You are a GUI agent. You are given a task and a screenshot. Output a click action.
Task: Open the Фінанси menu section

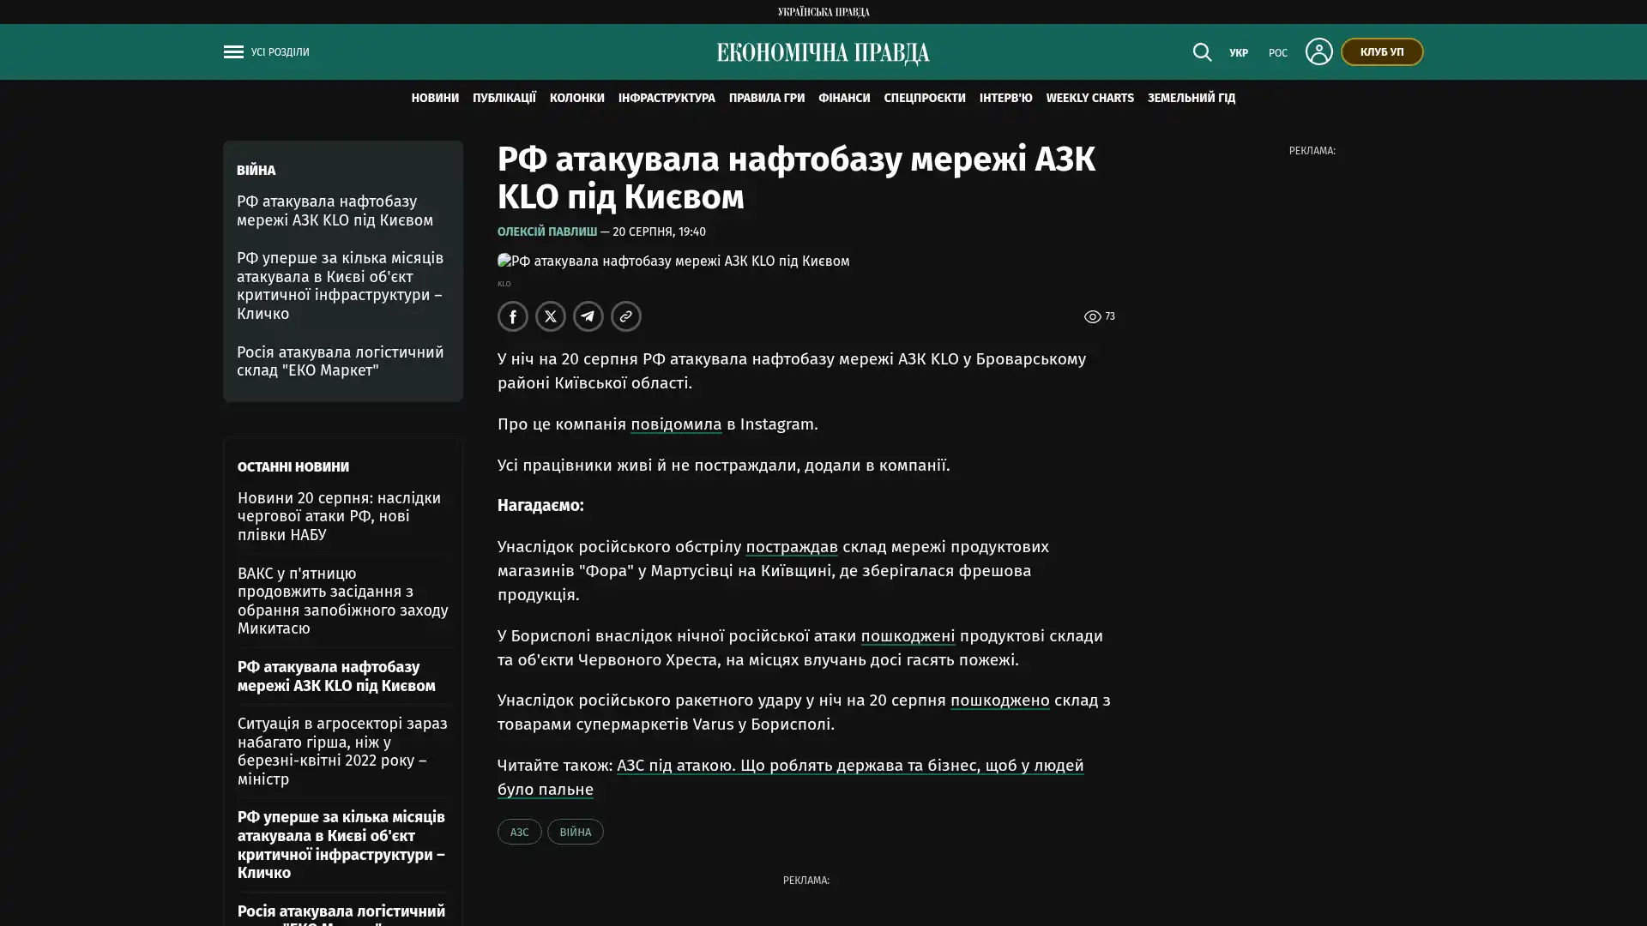click(x=844, y=99)
